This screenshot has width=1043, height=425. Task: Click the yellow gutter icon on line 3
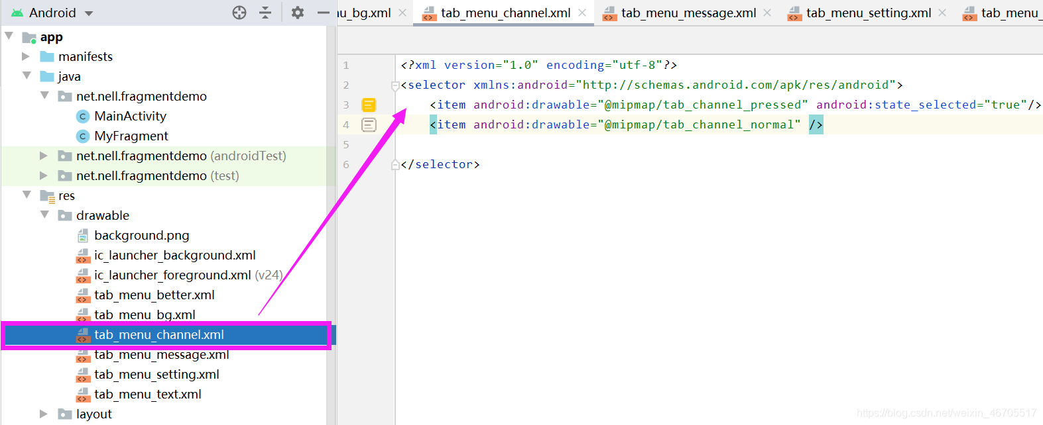pyautogui.click(x=369, y=105)
